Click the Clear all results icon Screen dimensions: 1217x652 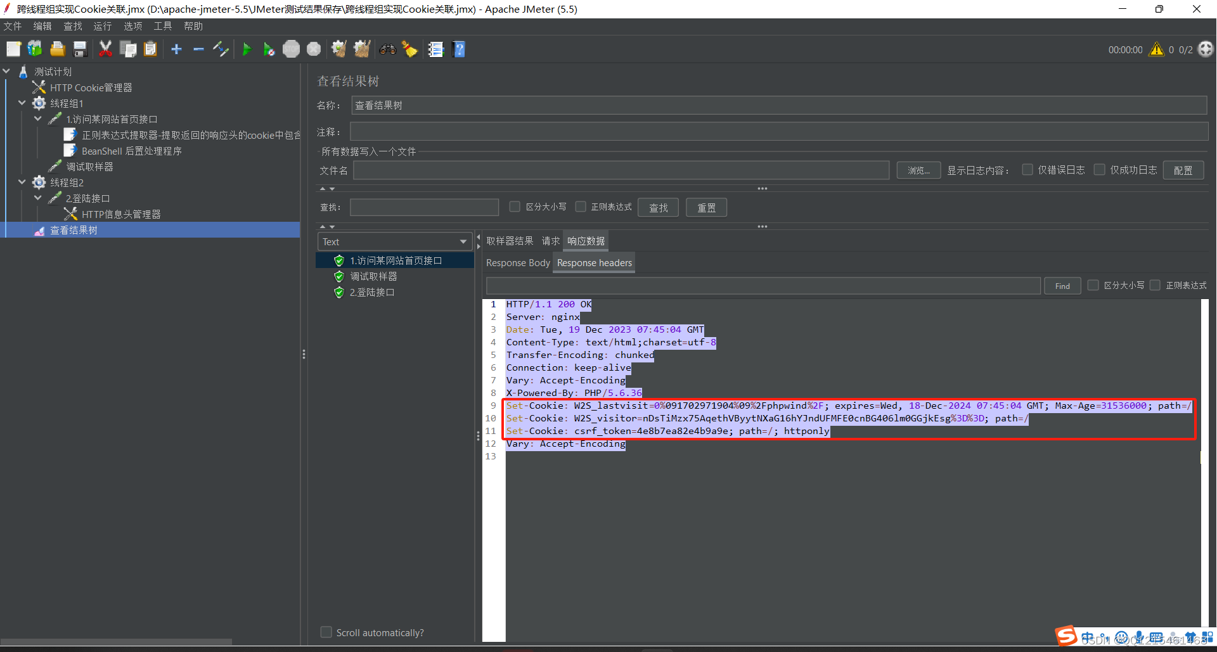(362, 49)
